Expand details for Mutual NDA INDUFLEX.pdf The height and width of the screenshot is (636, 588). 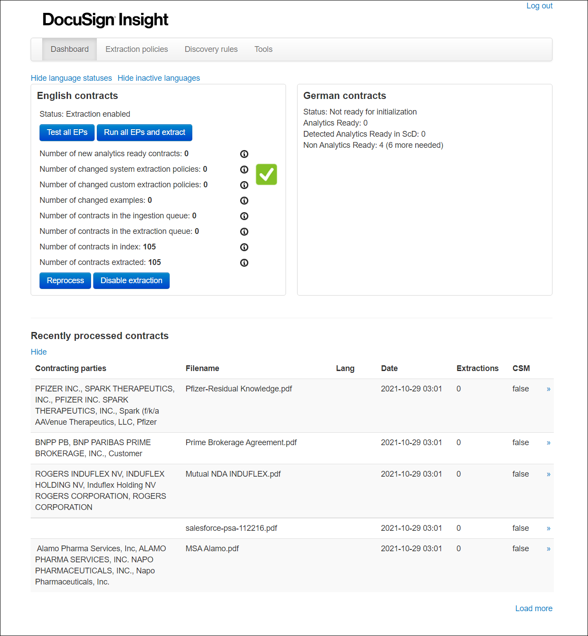(548, 474)
